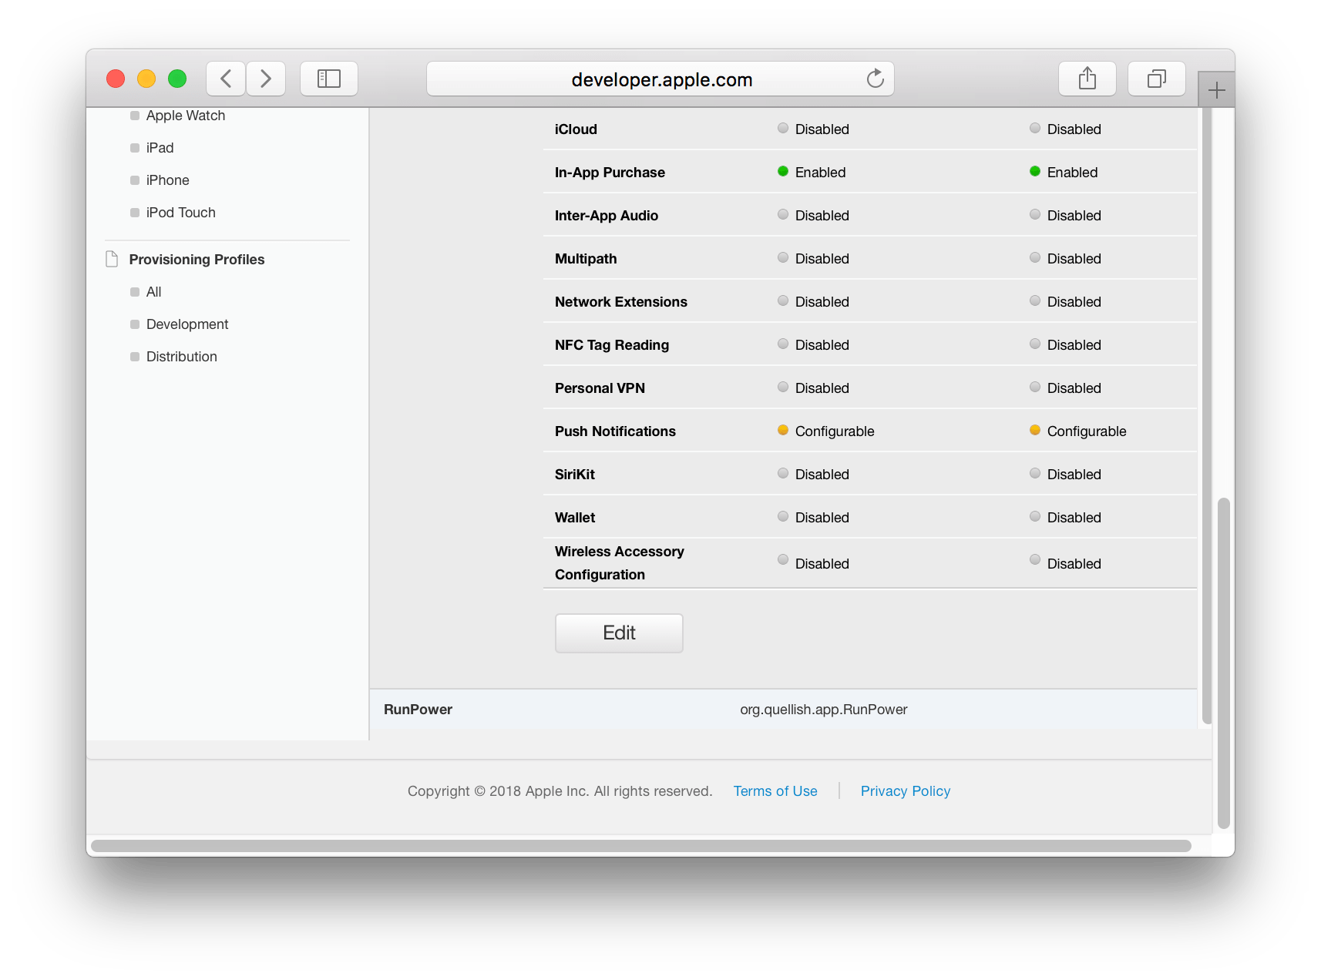Go back with Safari's back arrow

pos(226,79)
